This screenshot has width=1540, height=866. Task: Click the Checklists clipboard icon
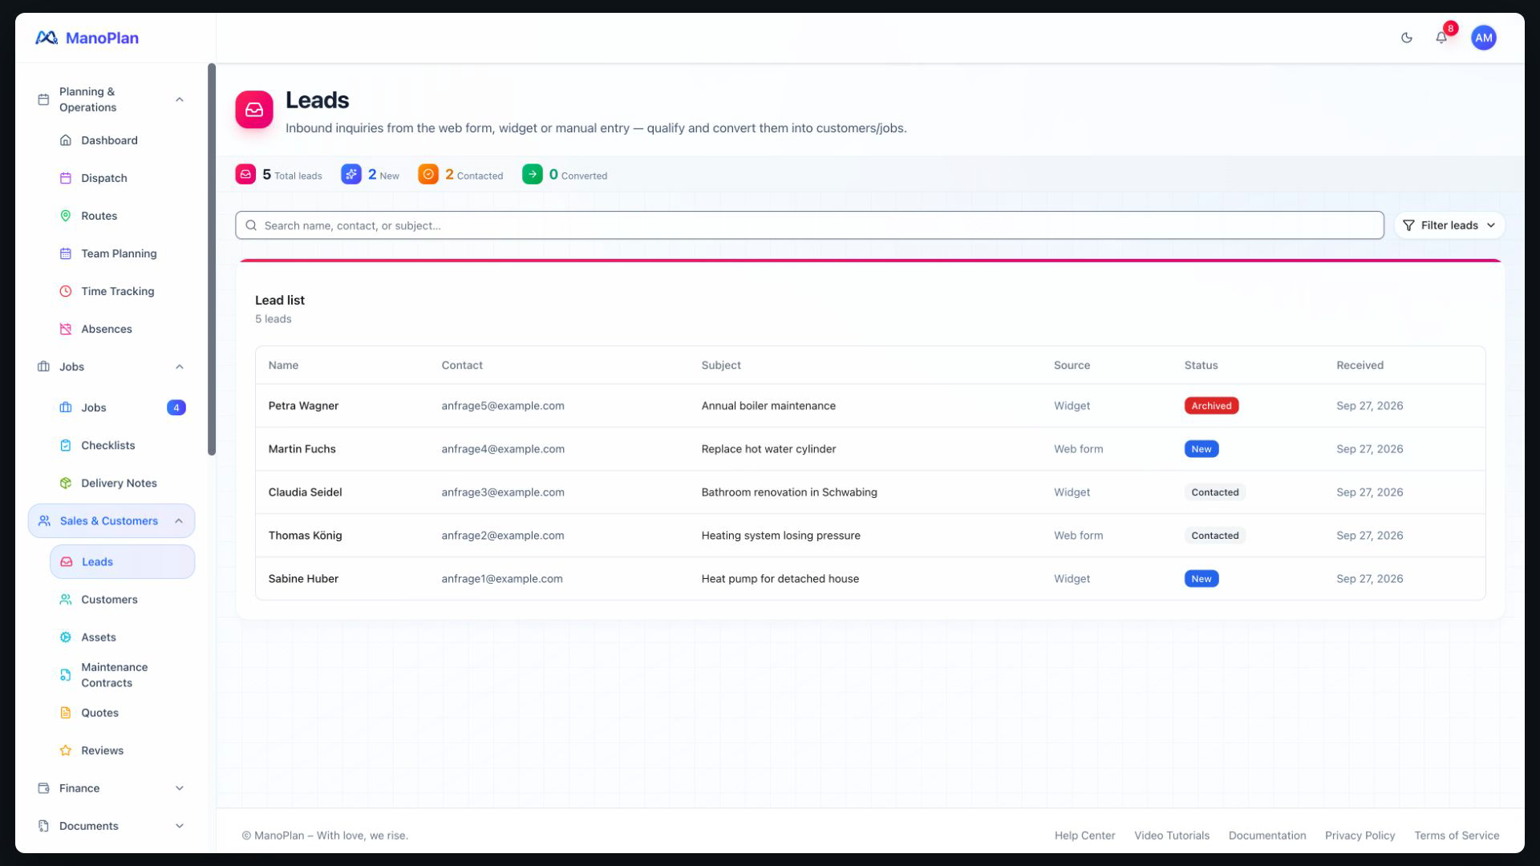click(x=66, y=445)
